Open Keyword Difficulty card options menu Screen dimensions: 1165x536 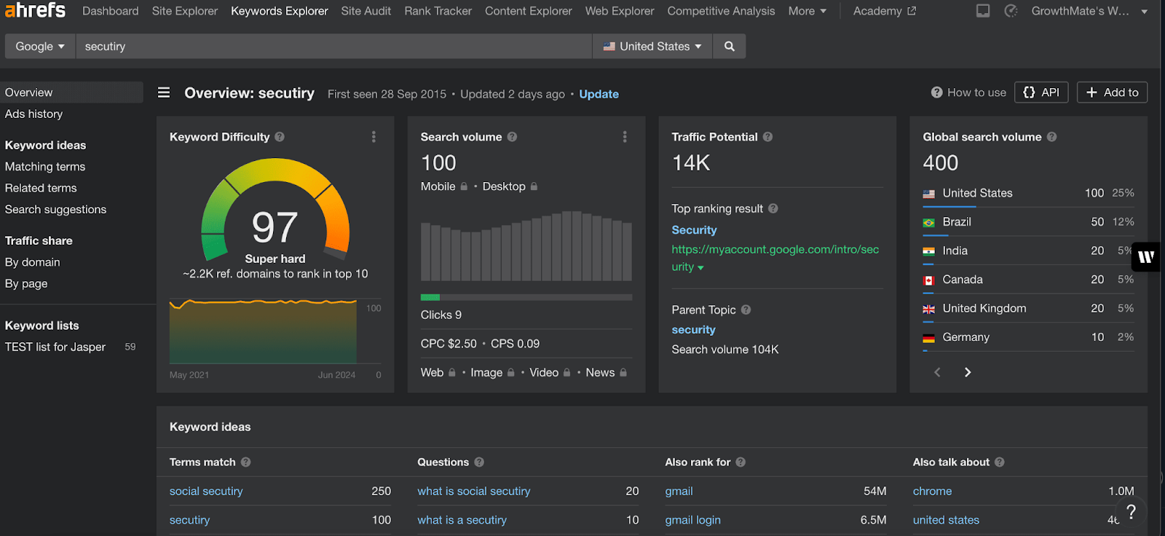(x=374, y=137)
